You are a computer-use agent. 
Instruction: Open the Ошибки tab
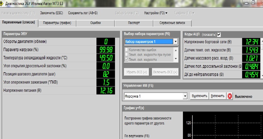tap(95, 23)
